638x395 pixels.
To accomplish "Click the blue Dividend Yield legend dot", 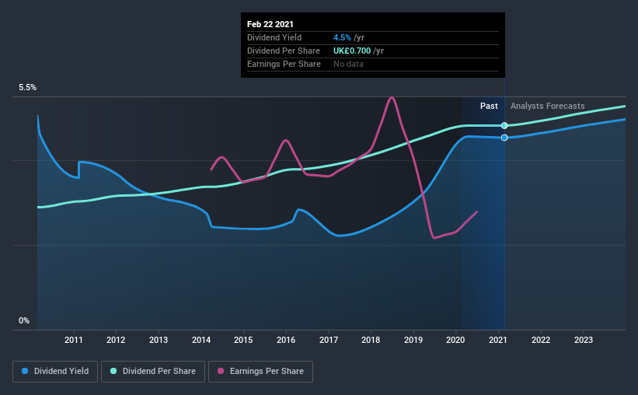I will [25, 371].
